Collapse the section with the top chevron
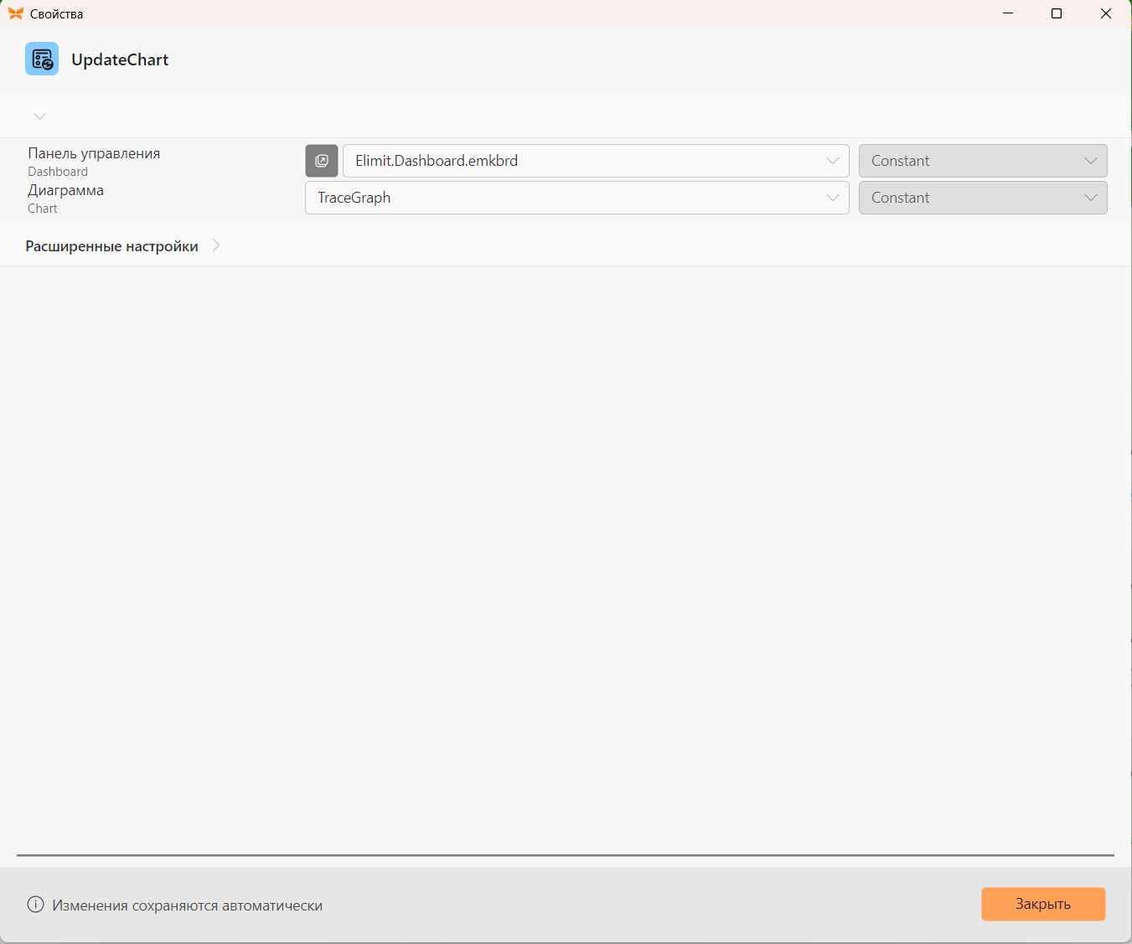The width and height of the screenshot is (1132, 944). point(39,116)
